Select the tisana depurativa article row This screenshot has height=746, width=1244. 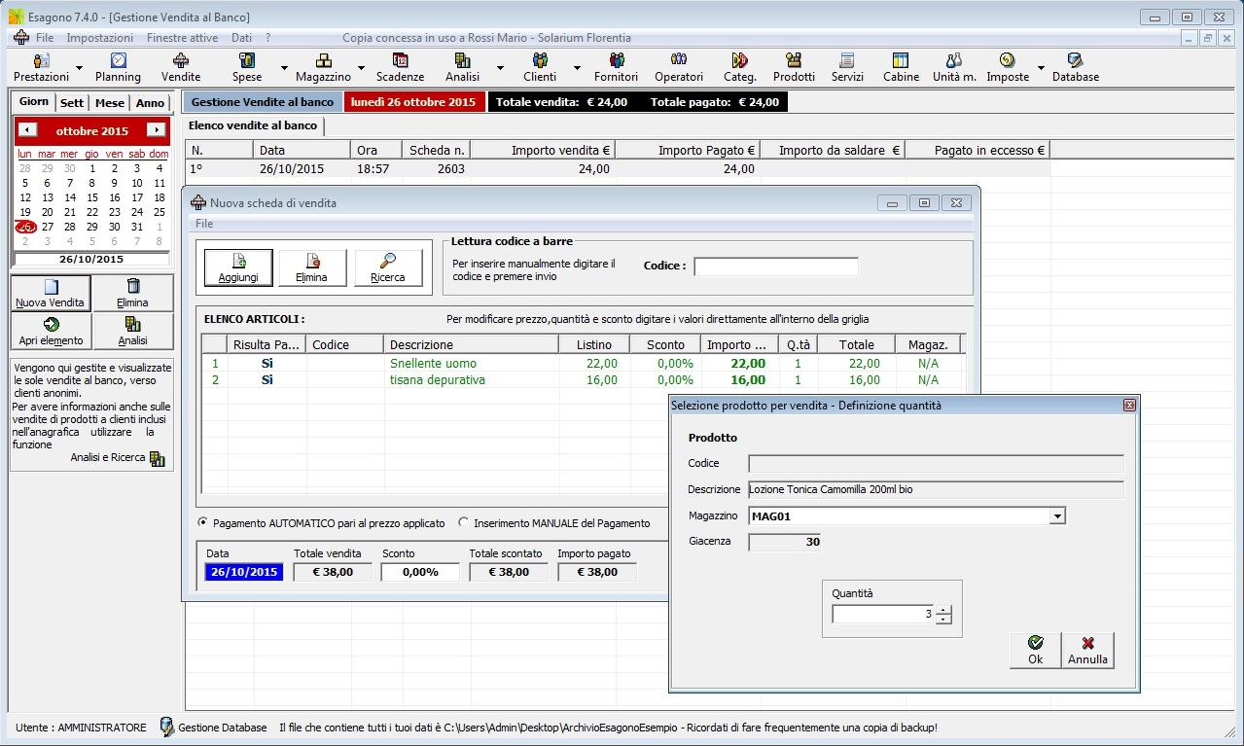(x=582, y=380)
